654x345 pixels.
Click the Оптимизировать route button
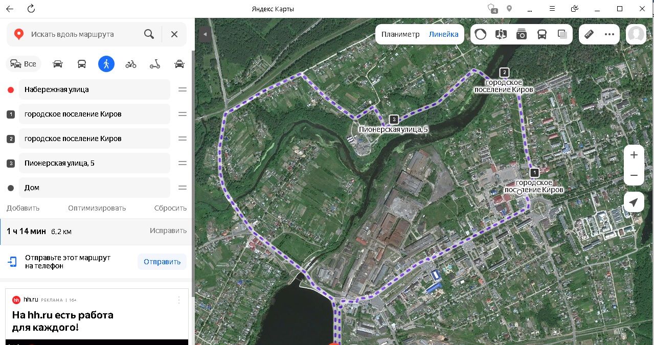97,208
